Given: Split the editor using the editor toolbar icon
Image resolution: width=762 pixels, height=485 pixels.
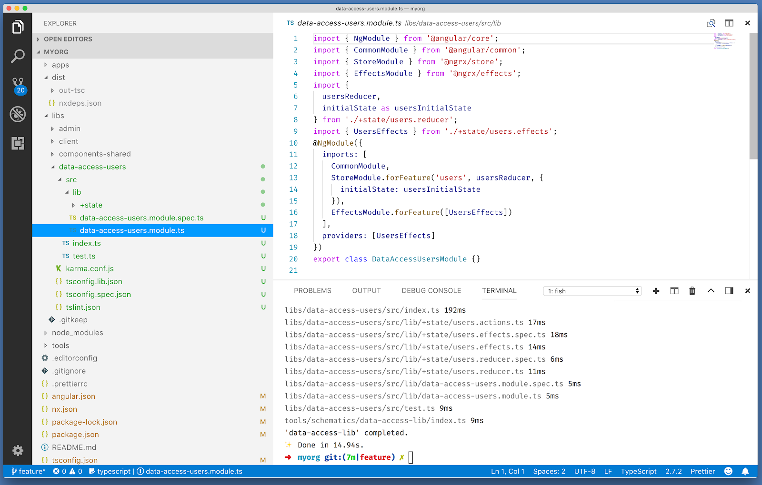Looking at the screenshot, I should pos(729,23).
